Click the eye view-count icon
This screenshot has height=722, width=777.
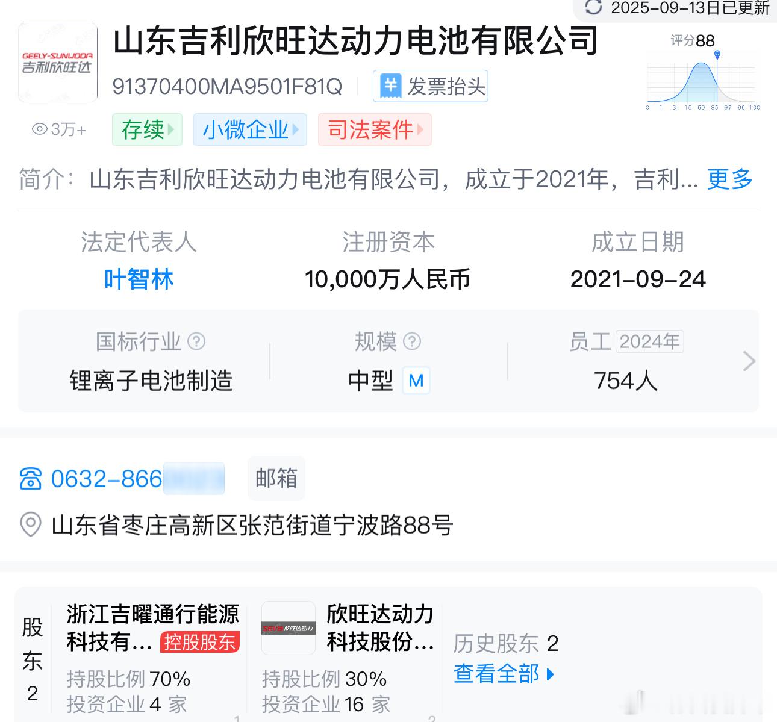(x=40, y=129)
